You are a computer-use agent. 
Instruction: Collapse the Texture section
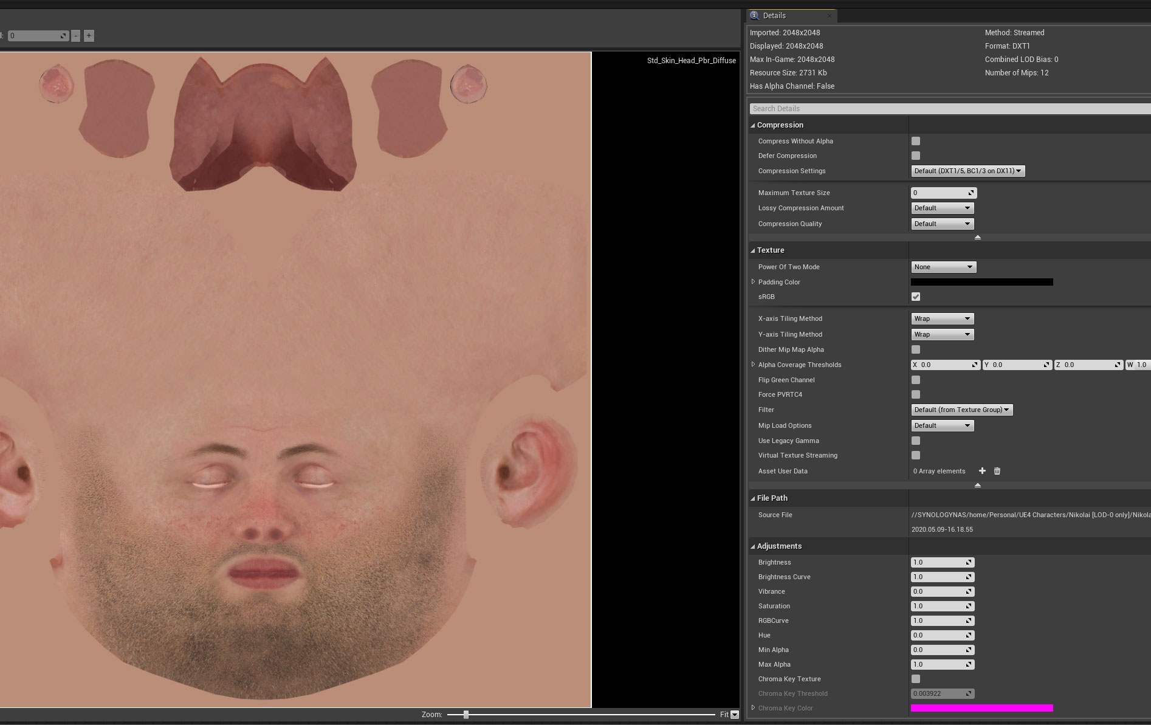753,250
